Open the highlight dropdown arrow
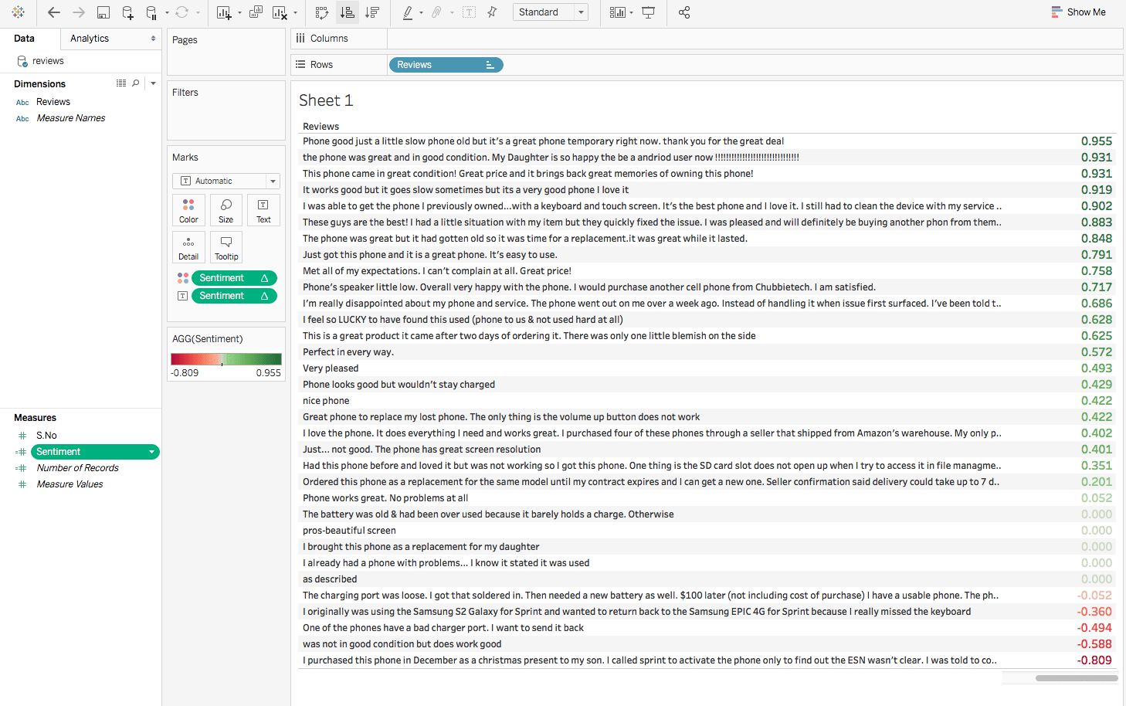This screenshot has height=706, width=1126. pyautogui.click(x=421, y=13)
